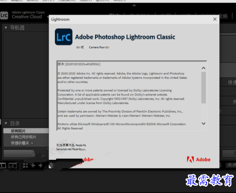Click the LrC logo in the identity plate
This screenshot has height=193, width=236.
pos(4,15)
